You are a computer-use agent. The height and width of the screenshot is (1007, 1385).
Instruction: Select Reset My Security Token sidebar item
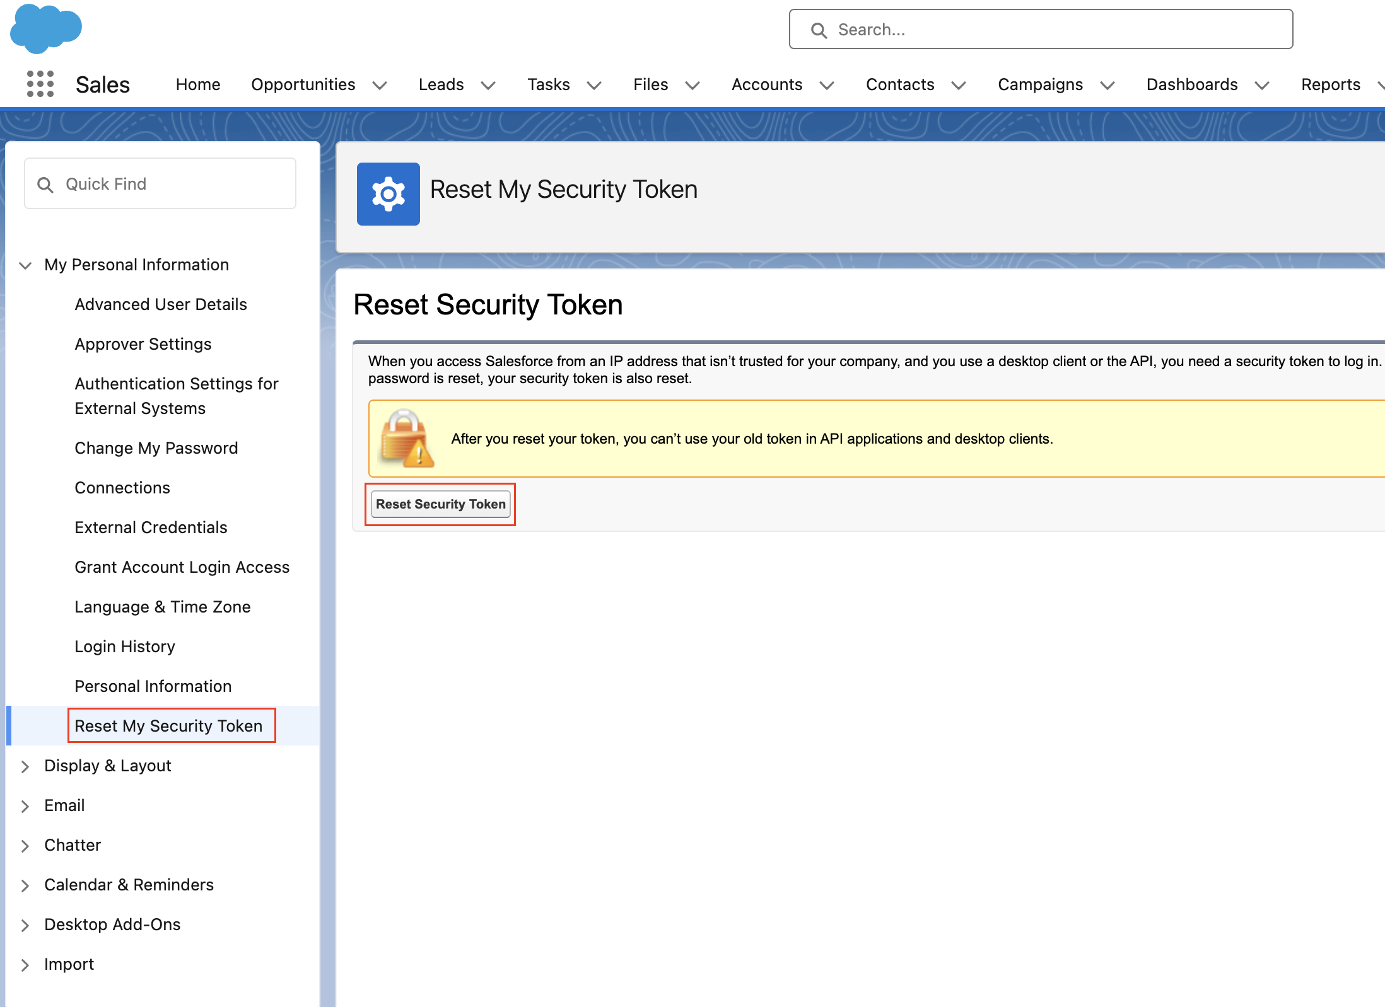pos(168,726)
